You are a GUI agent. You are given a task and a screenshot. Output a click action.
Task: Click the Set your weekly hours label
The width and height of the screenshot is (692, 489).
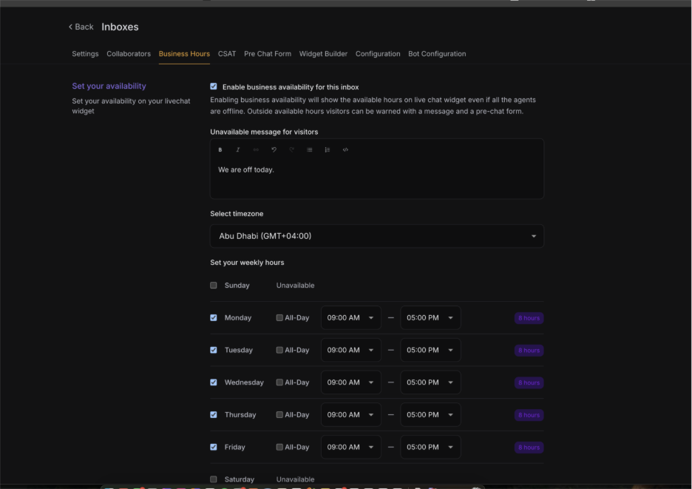tap(247, 263)
